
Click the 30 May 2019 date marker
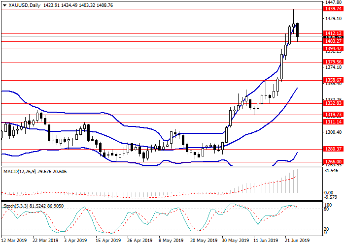coord(234,242)
